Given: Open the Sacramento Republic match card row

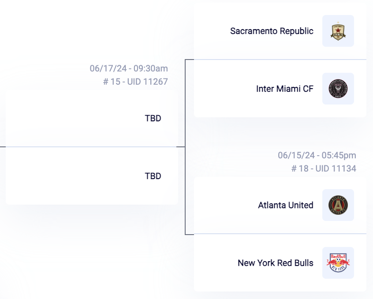Looking at the screenshot, I should (x=280, y=31).
